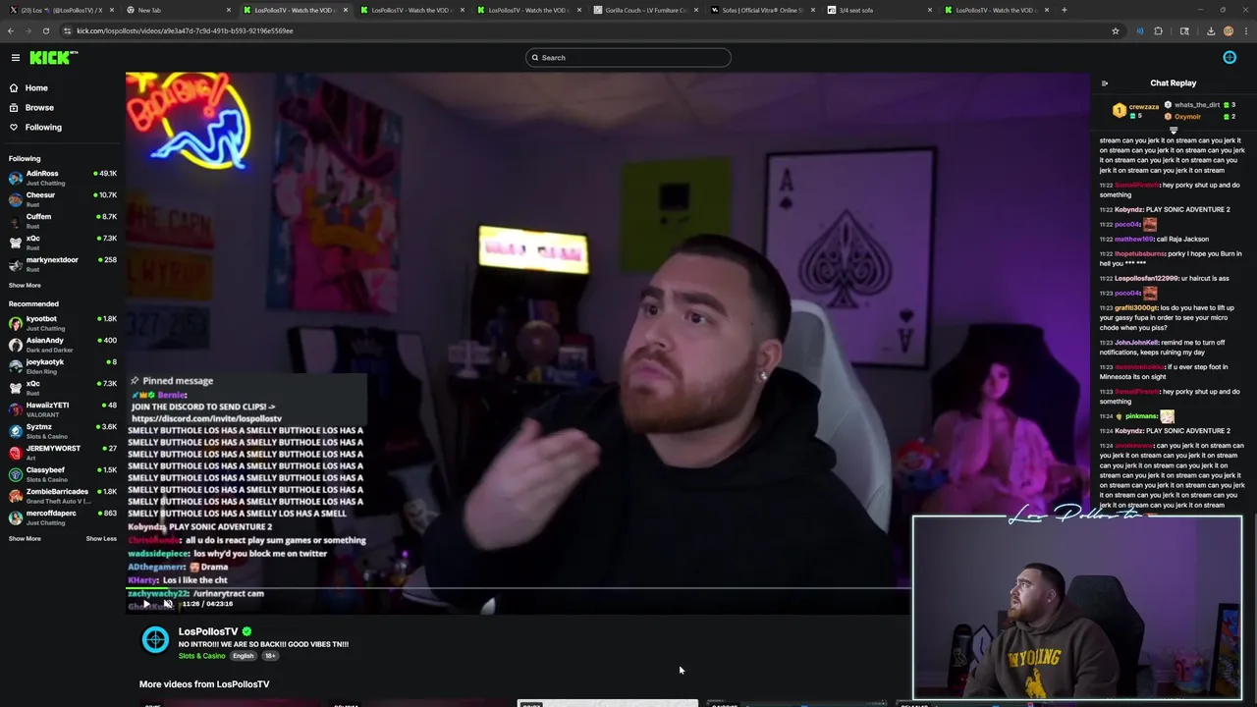
Task: Open Cuffem channel in sidebar
Action: [x=61, y=221]
